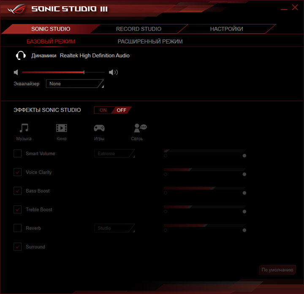Click the По умолчанию button
Image resolution: width=304 pixels, height=294 pixels.
click(x=277, y=270)
